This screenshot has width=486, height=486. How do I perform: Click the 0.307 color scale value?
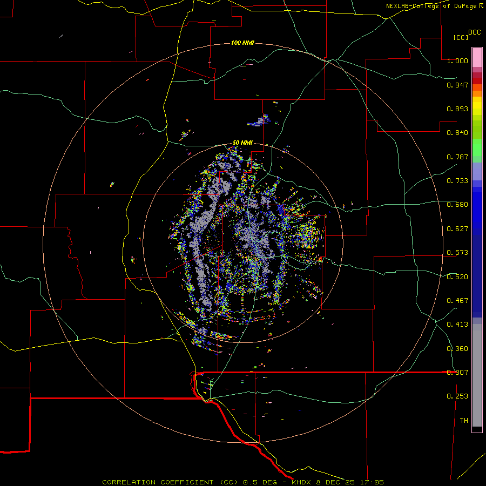tap(457, 373)
